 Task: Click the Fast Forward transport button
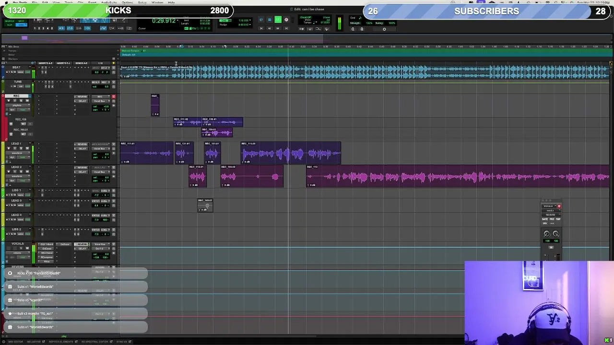click(x=278, y=28)
